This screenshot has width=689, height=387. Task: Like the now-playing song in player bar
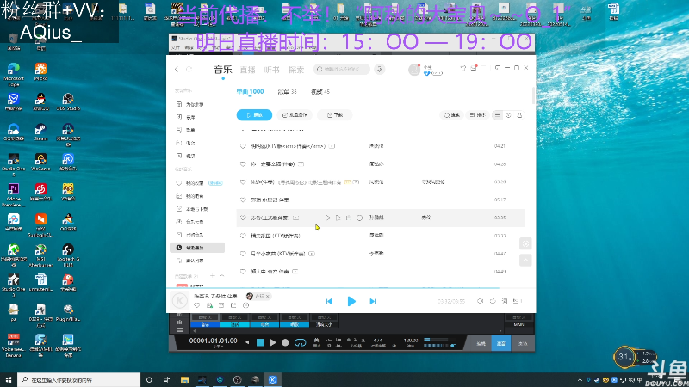[197, 305]
